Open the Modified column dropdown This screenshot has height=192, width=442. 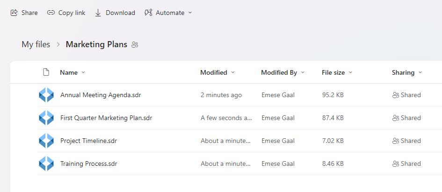tap(233, 72)
